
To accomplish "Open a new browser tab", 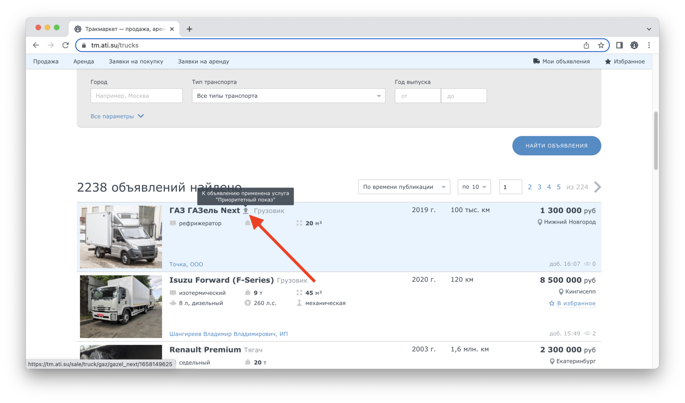I will [x=189, y=29].
